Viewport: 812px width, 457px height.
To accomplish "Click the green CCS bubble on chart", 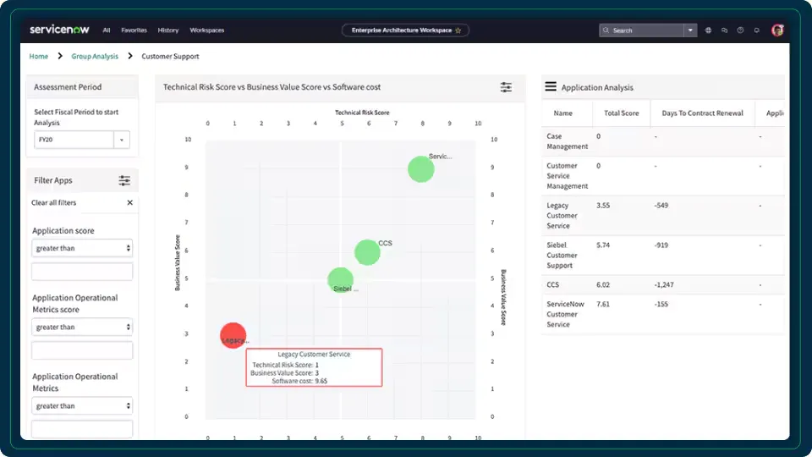I will click(x=367, y=252).
